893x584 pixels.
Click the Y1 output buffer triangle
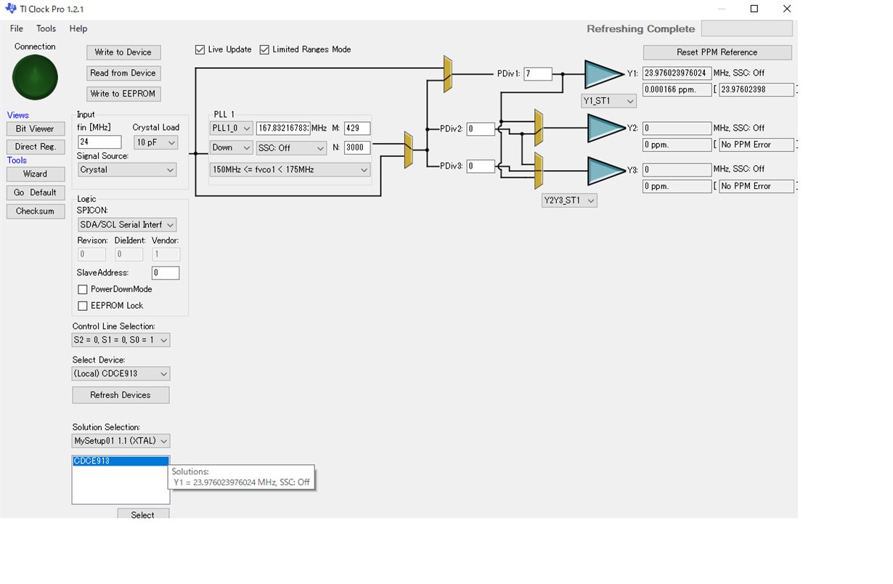pyautogui.click(x=603, y=73)
